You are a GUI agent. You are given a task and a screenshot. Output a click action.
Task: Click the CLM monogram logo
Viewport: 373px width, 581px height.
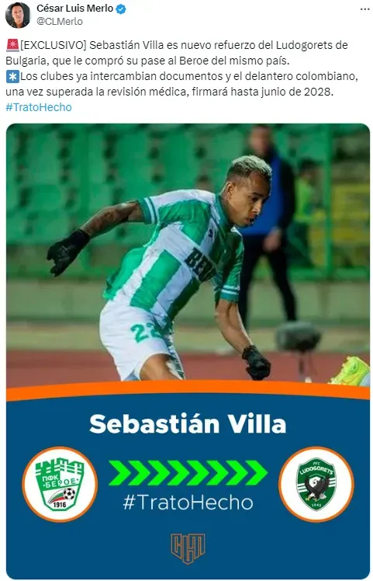click(x=188, y=548)
